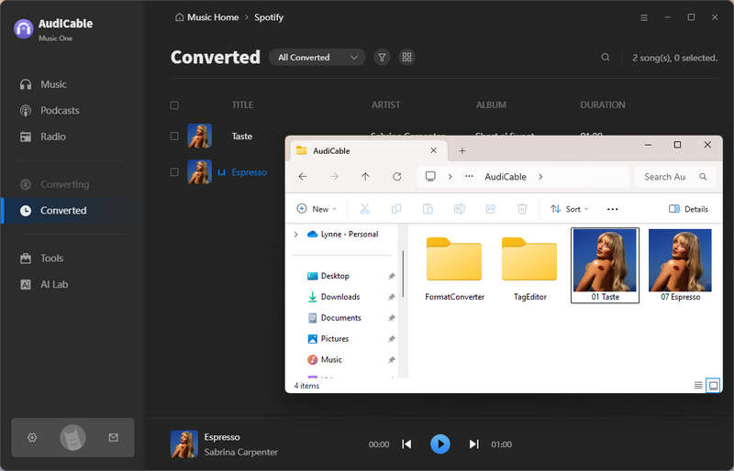
Task: Close the AudiCable Explorer tab
Action: [x=433, y=150]
